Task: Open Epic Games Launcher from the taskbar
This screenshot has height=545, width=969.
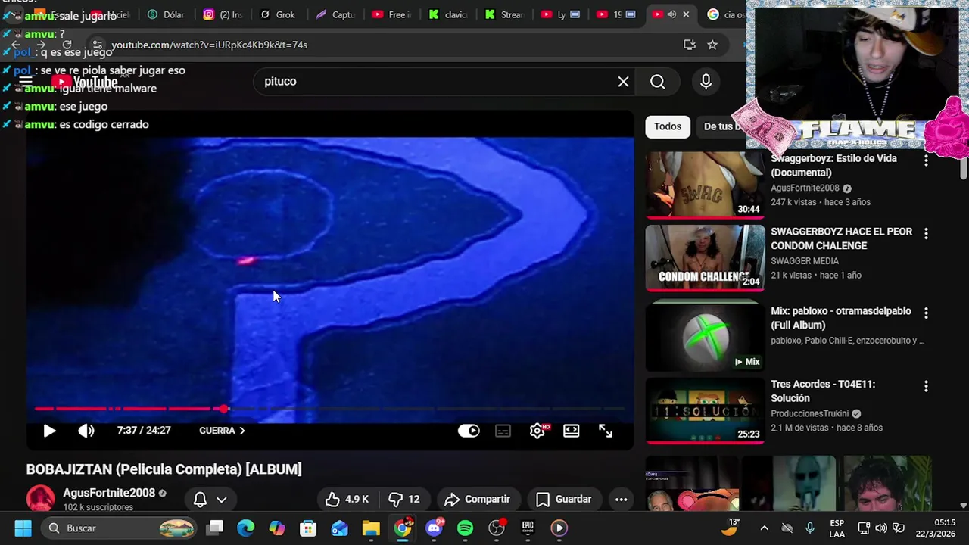Action: click(x=528, y=528)
